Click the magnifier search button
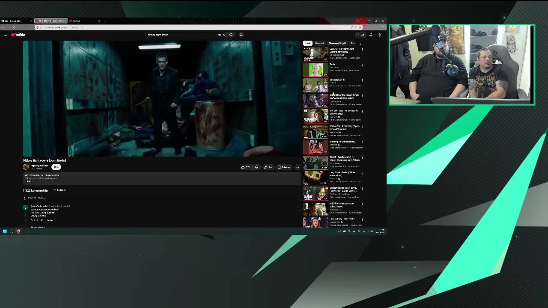This screenshot has height=308, width=548. [x=231, y=35]
